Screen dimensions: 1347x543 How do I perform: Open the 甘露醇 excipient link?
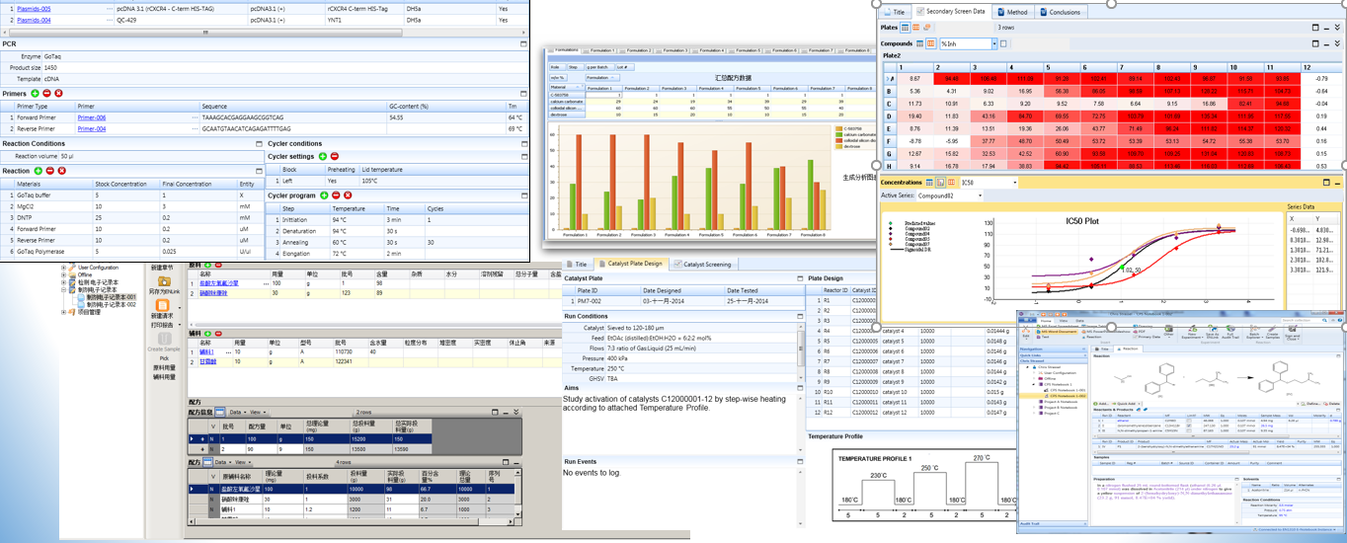pyautogui.click(x=206, y=362)
